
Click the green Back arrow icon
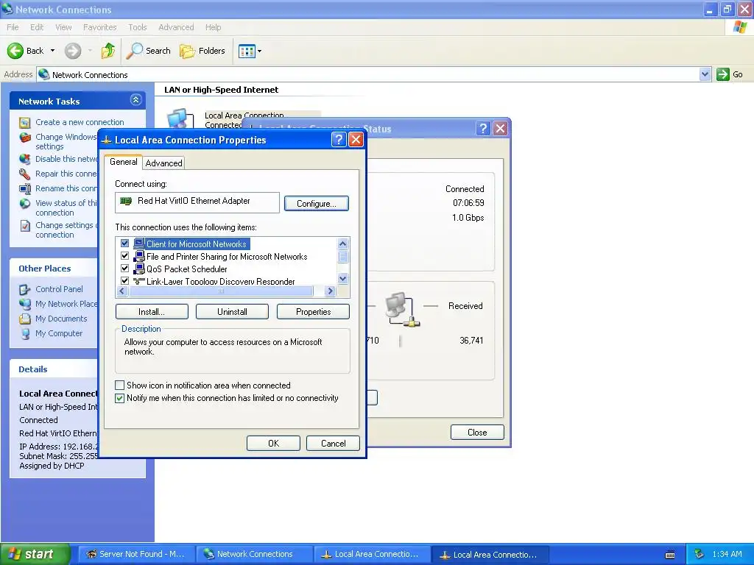point(15,51)
